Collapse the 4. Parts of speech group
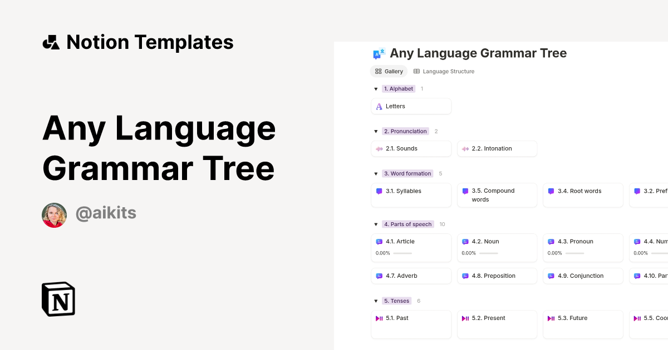This screenshot has width=668, height=350. 376,224
